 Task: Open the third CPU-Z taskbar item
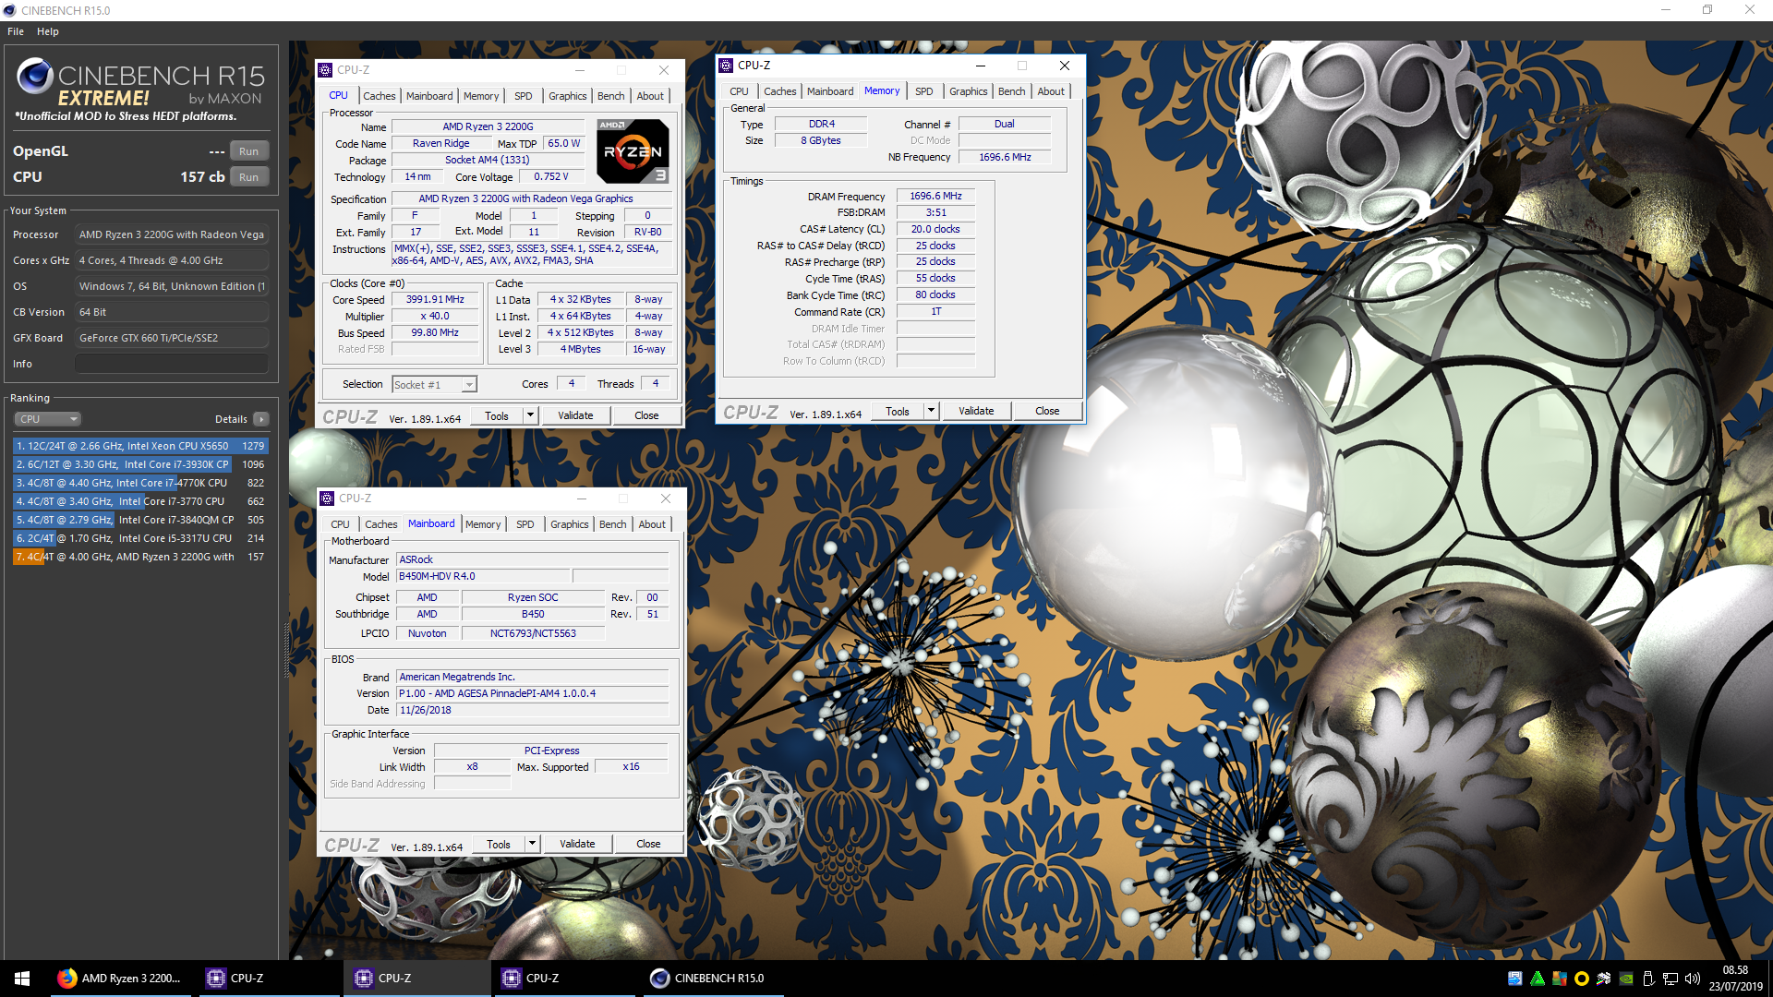click(x=563, y=979)
